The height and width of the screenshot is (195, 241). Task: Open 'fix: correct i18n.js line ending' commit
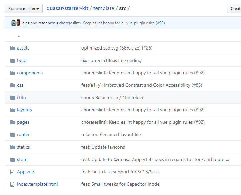pyautogui.click(x=111, y=61)
